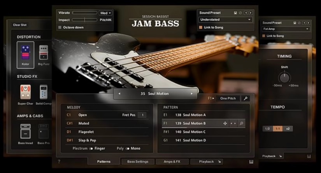Switch to the Bass Settings tab
321x173 pixels.
[x=138, y=162]
